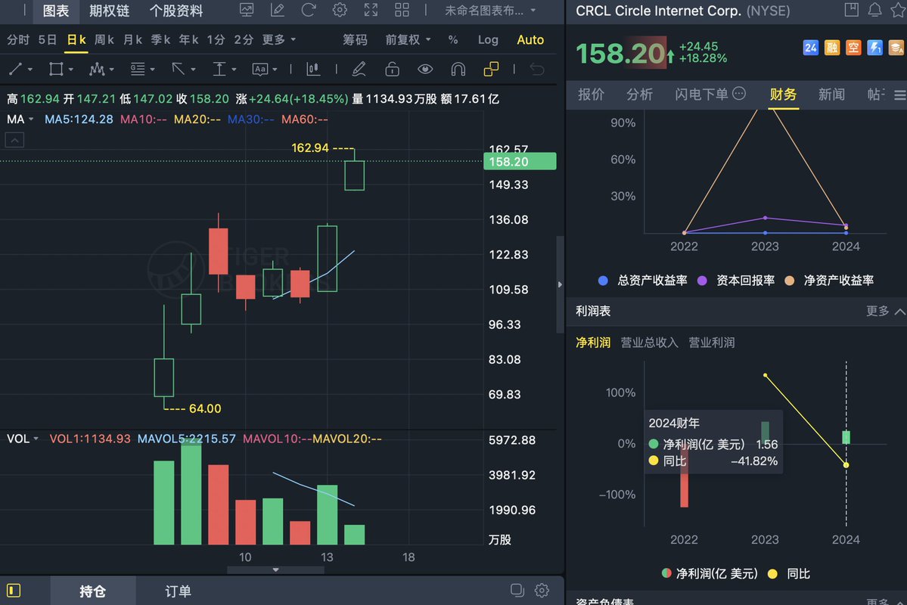Image resolution: width=907 pixels, height=605 pixels.
Task: Open the hamburger menu at right of tabs
Action: [x=899, y=95]
